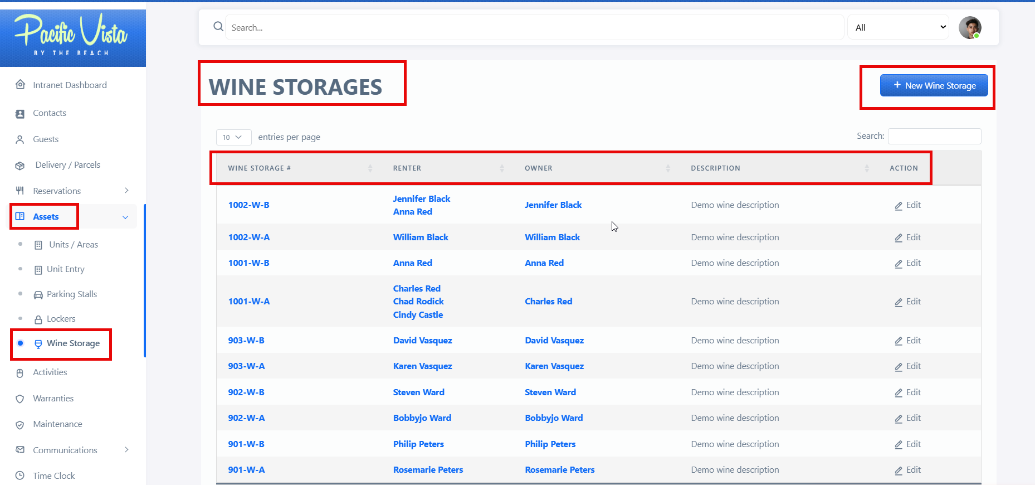Click the Units / Areas building icon
Viewport: 1035px width, 485px height.
coord(38,245)
